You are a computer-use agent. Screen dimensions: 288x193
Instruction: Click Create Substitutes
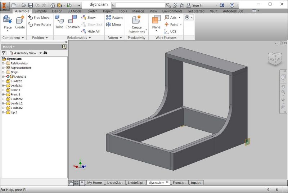(x=137, y=24)
